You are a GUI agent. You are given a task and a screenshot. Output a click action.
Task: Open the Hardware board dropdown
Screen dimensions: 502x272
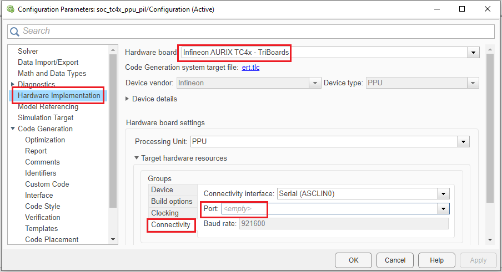tap(473, 53)
